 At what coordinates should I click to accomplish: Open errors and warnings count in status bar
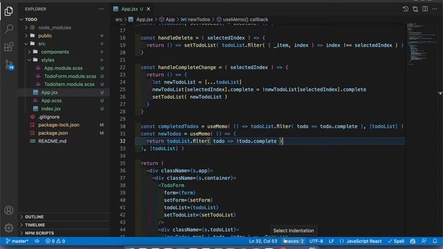55,241
